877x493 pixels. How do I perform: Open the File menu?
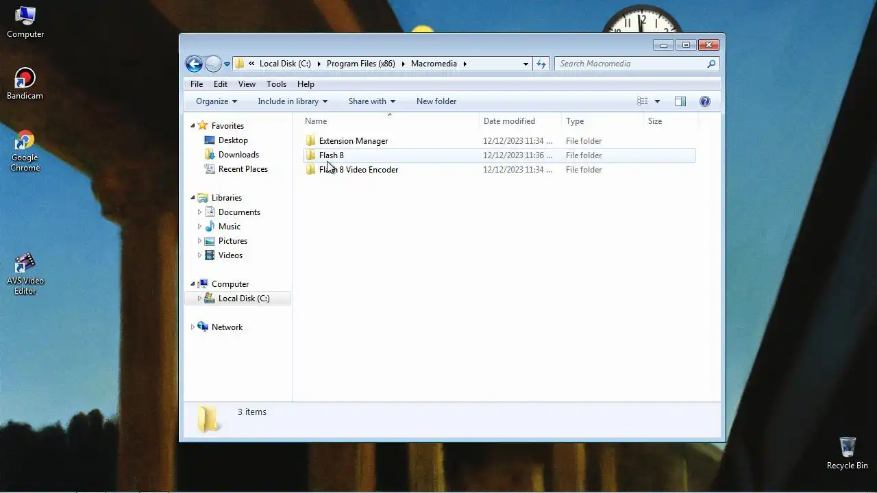[x=197, y=84]
